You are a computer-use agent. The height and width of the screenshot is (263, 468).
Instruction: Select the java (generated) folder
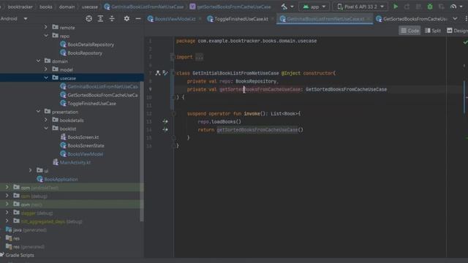(x=26, y=230)
